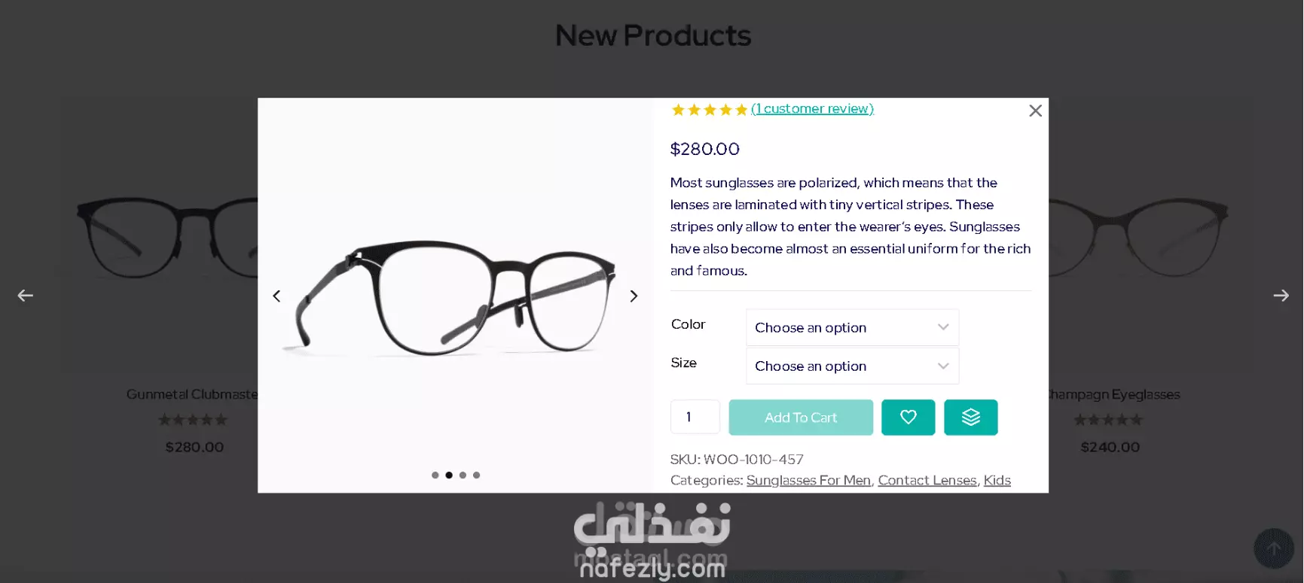Open the Kids category link
This screenshot has height=583, width=1304.
click(x=997, y=480)
